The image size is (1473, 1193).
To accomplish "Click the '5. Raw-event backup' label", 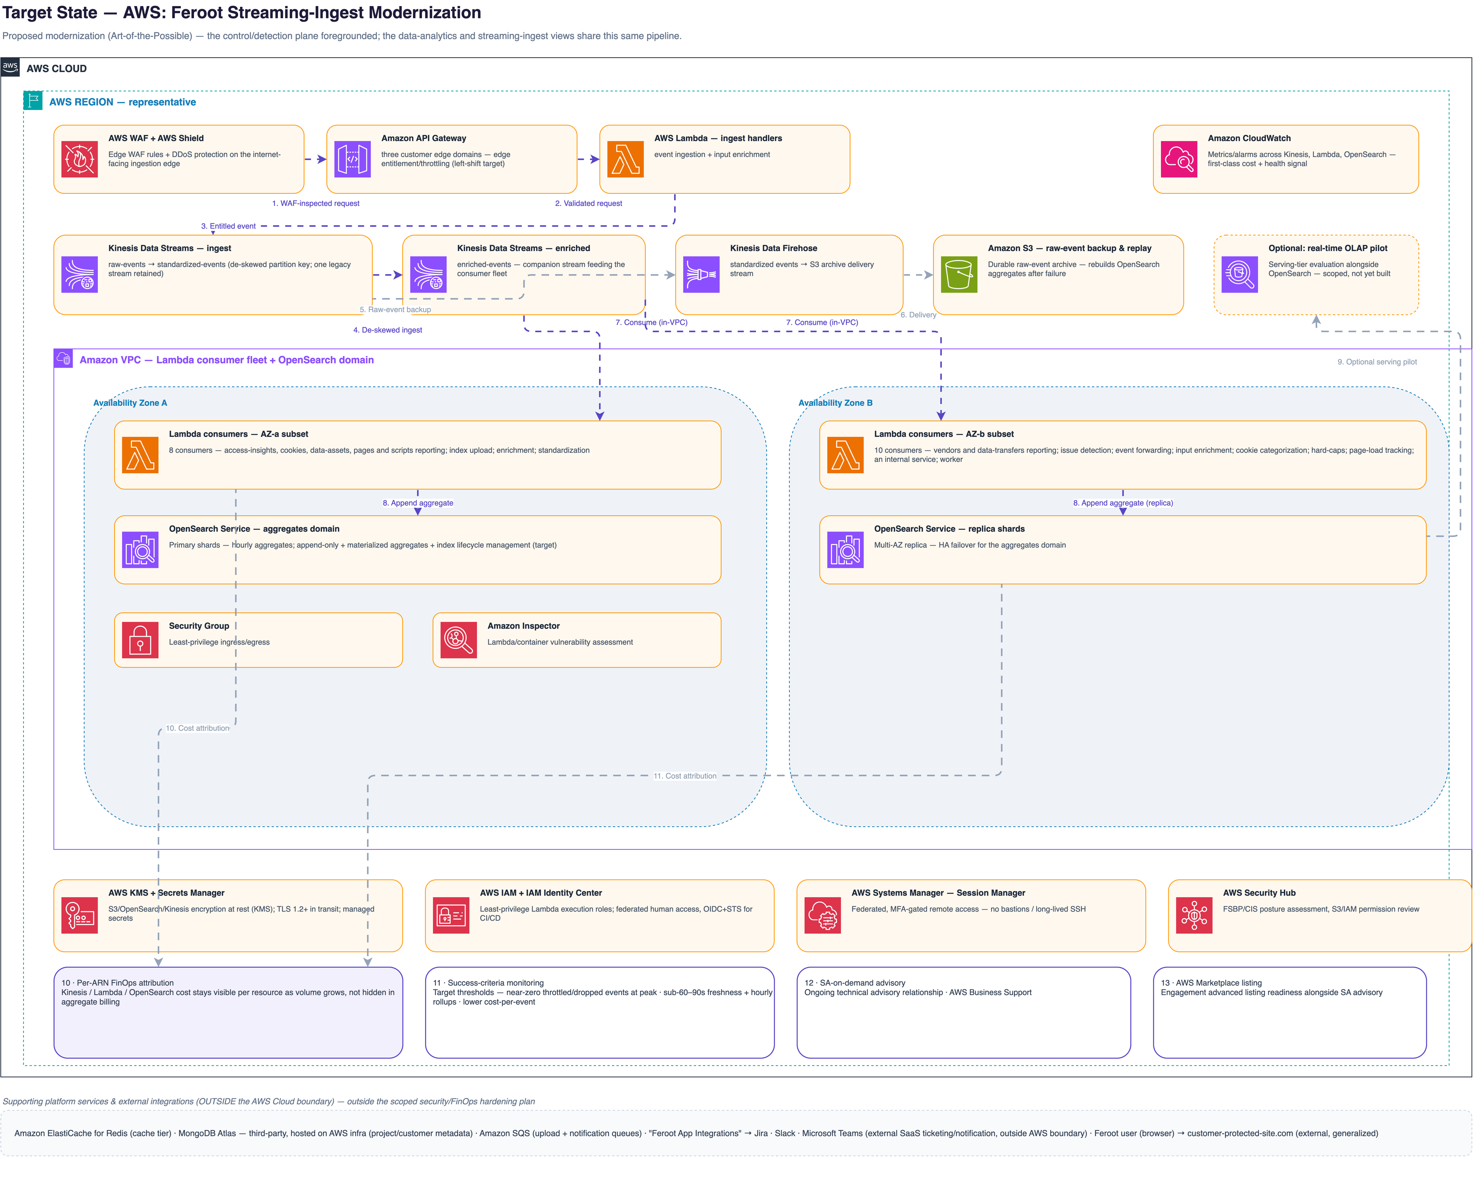I will pos(395,309).
